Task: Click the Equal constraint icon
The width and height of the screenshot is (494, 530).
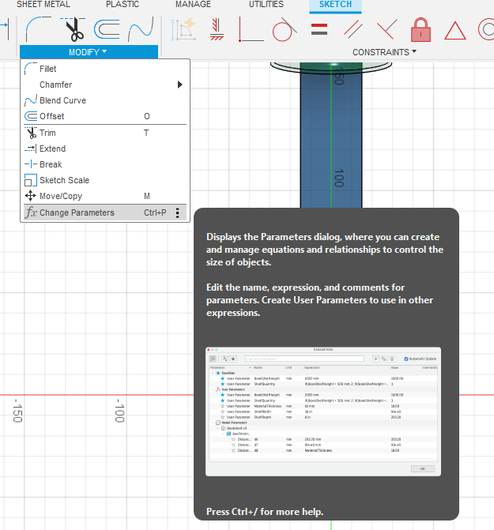Action: (319, 29)
